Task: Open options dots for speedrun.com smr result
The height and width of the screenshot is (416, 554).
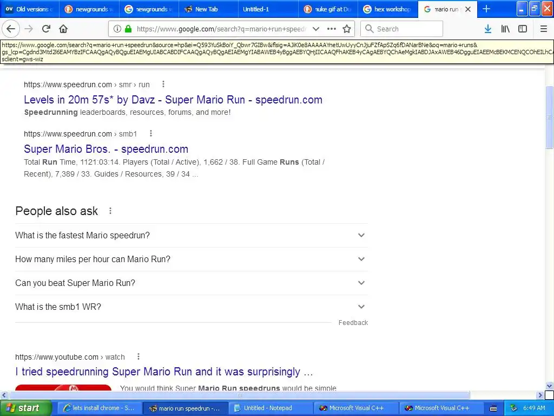Action: [x=163, y=84]
